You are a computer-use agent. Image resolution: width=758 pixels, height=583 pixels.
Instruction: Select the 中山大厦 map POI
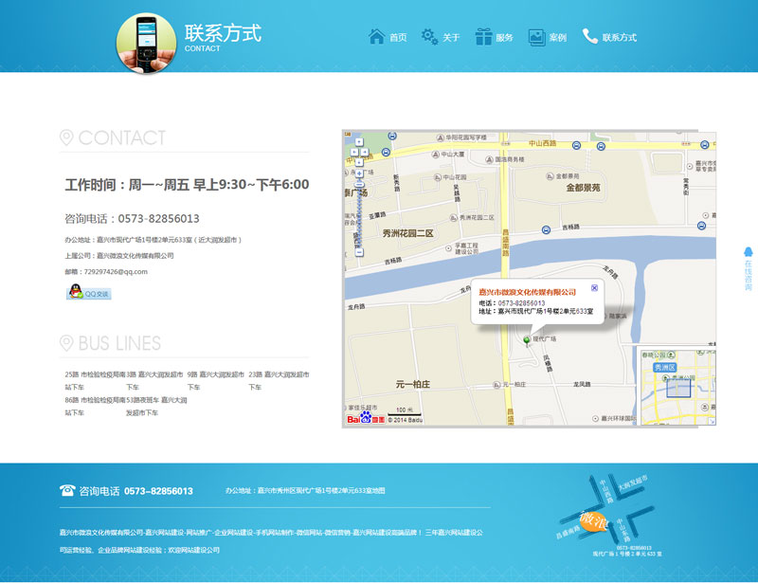(x=448, y=155)
